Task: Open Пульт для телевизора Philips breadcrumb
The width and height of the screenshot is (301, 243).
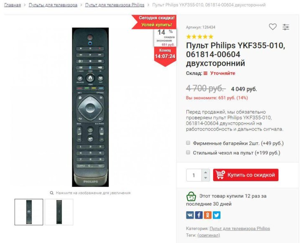Action: coord(115,5)
